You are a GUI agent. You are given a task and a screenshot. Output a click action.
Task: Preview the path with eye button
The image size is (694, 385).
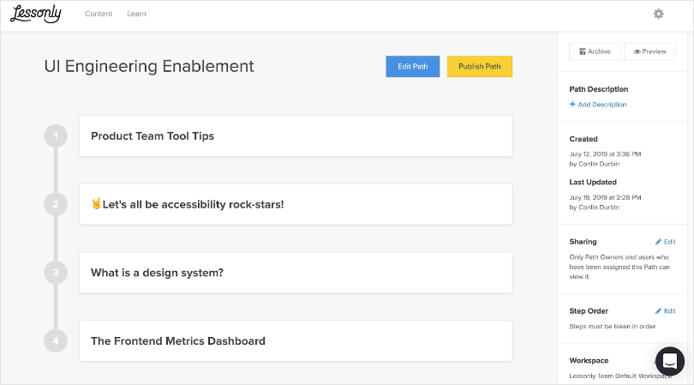tap(649, 51)
